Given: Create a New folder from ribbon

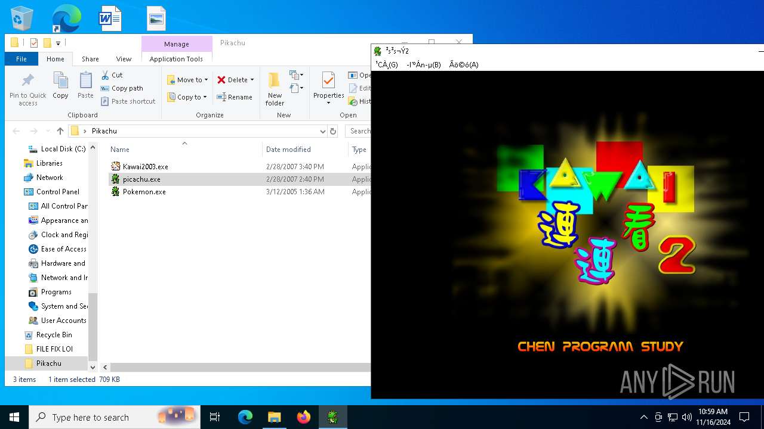Looking at the screenshot, I should (275, 89).
